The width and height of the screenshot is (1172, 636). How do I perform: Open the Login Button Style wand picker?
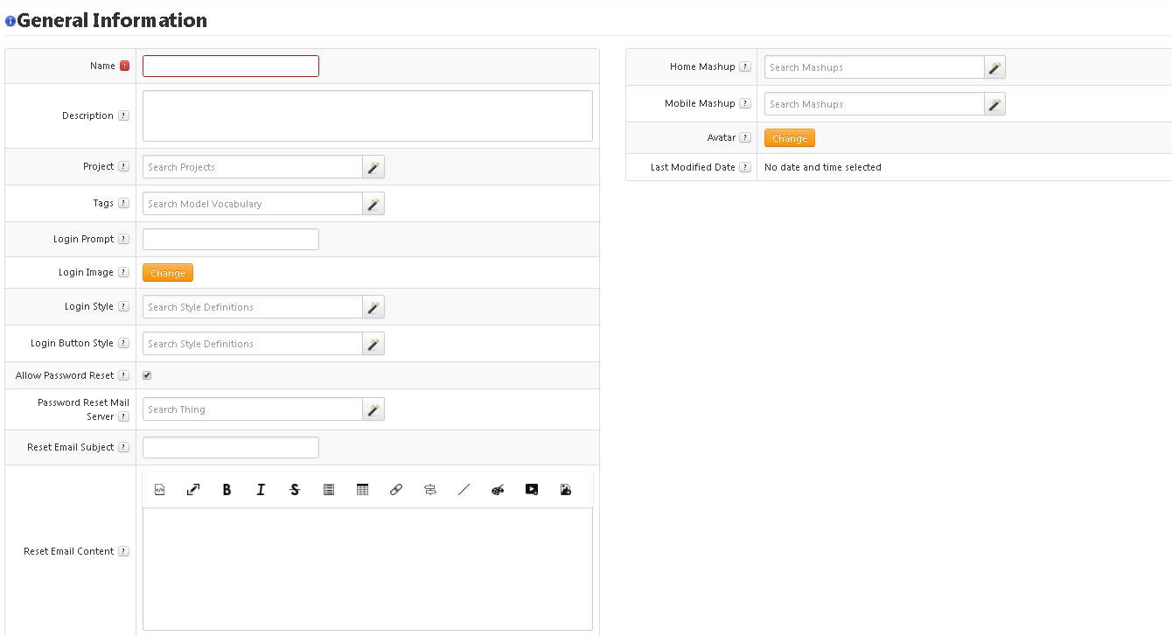coord(373,344)
